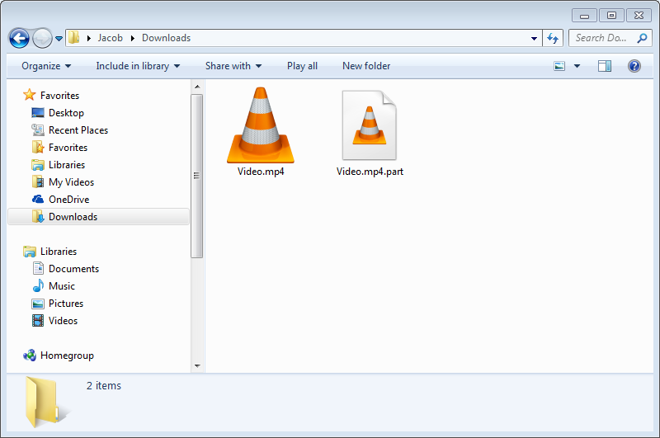Screen dimensions: 660x438
Task: Click the My Videos folder icon
Action: (x=38, y=181)
